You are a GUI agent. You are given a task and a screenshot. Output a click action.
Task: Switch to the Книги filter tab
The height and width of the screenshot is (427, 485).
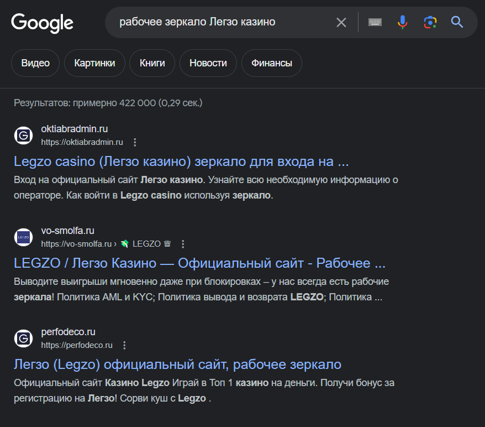[152, 63]
